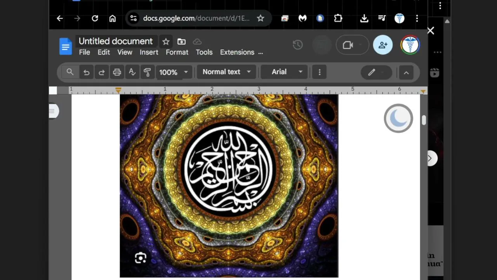Go back using the browser back arrow

coord(60,18)
